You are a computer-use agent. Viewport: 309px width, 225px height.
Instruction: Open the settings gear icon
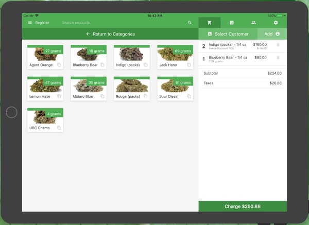coord(276,23)
